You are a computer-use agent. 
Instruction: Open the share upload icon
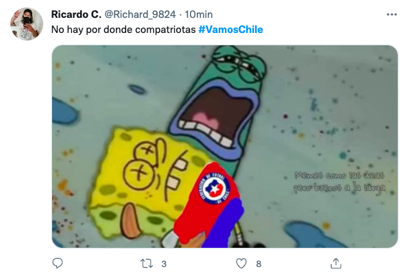pos(336,264)
